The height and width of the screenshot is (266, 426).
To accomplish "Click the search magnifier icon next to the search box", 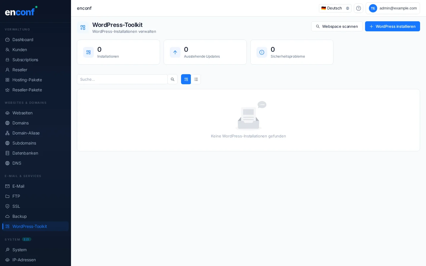I will tap(172, 79).
